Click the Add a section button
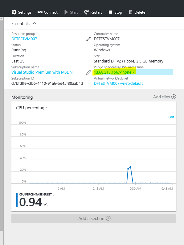The width and height of the screenshot is (184, 245). click(x=94, y=218)
